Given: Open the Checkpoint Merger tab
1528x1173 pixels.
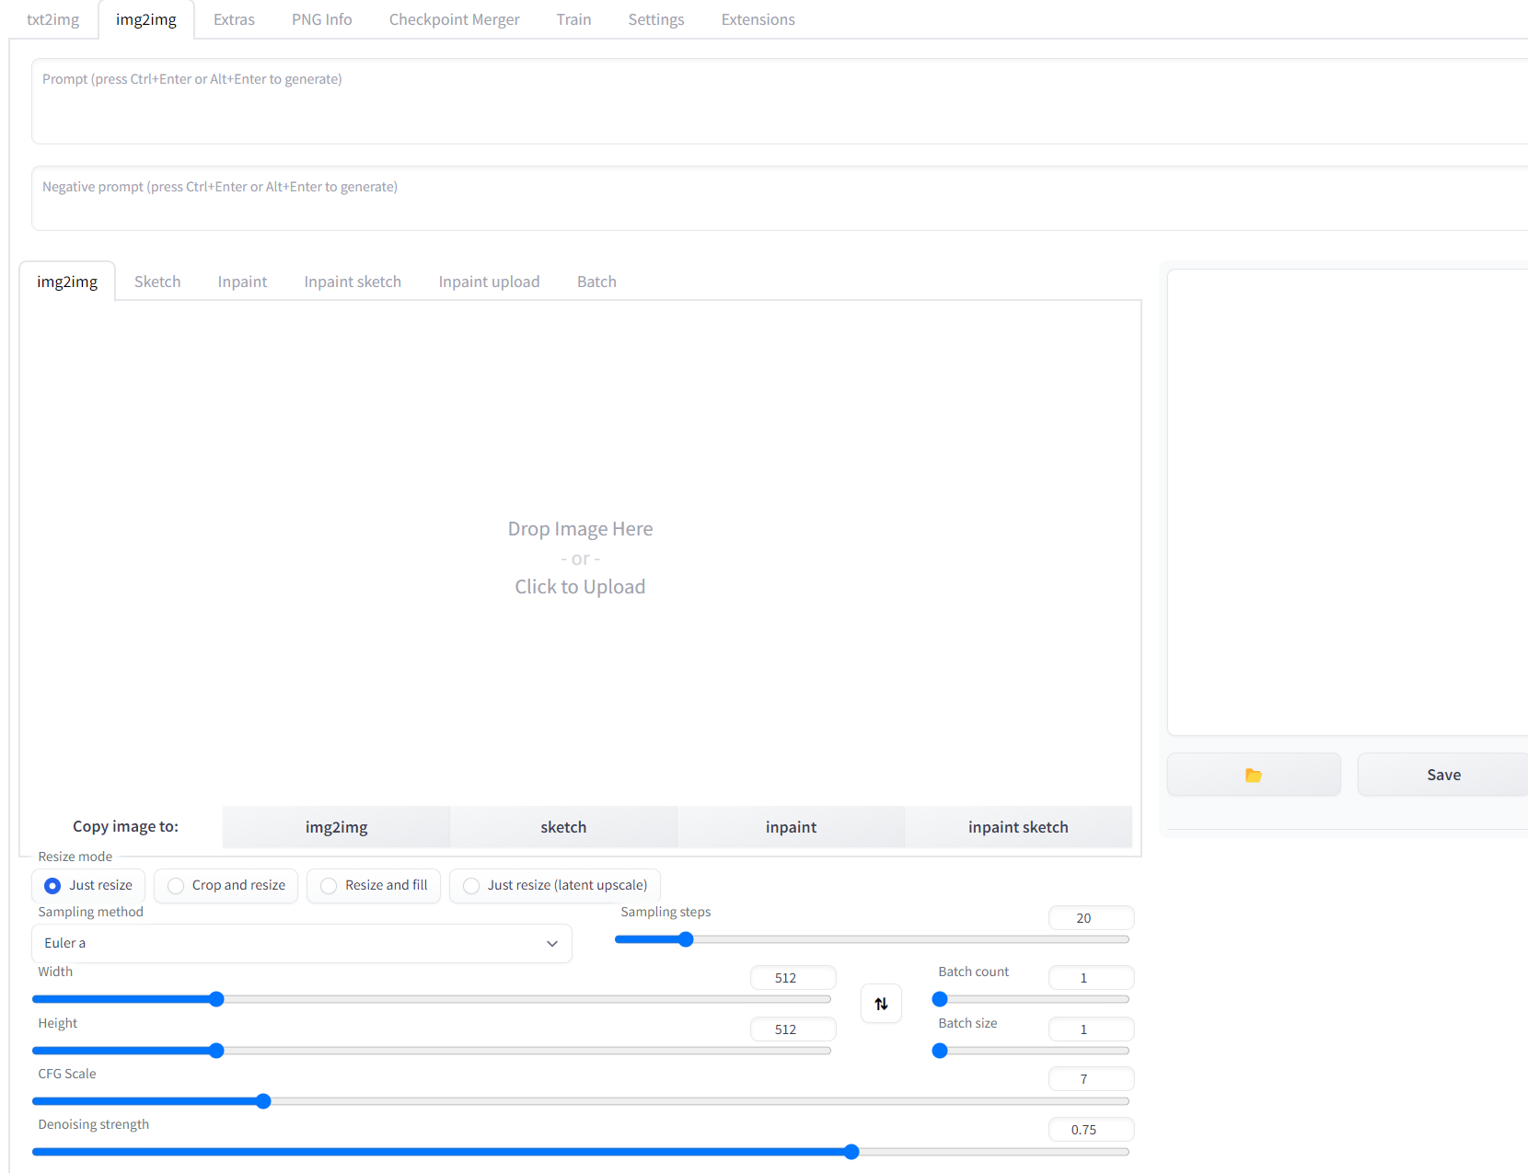Looking at the screenshot, I should pos(454,18).
